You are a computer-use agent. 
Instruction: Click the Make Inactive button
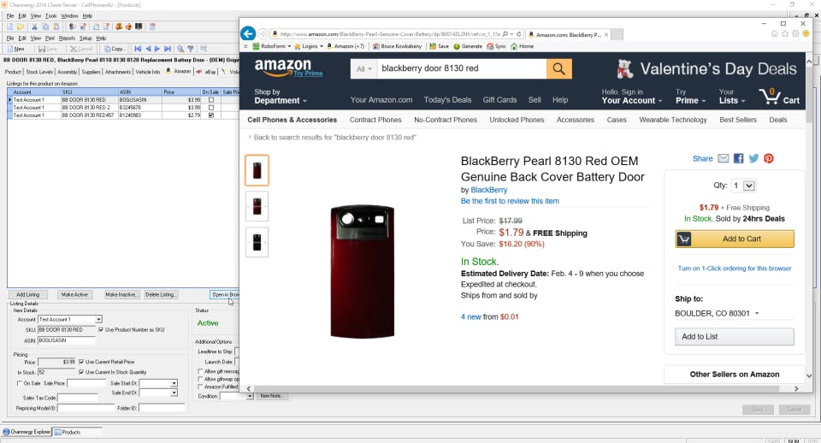pos(123,294)
